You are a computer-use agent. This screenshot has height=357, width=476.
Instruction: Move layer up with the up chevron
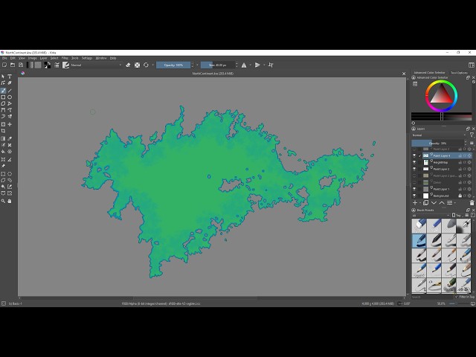point(442,203)
